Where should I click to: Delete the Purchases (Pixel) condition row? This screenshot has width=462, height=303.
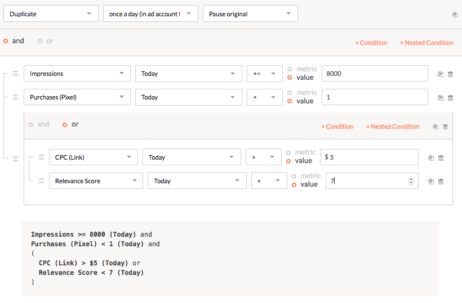pos(450,98)
